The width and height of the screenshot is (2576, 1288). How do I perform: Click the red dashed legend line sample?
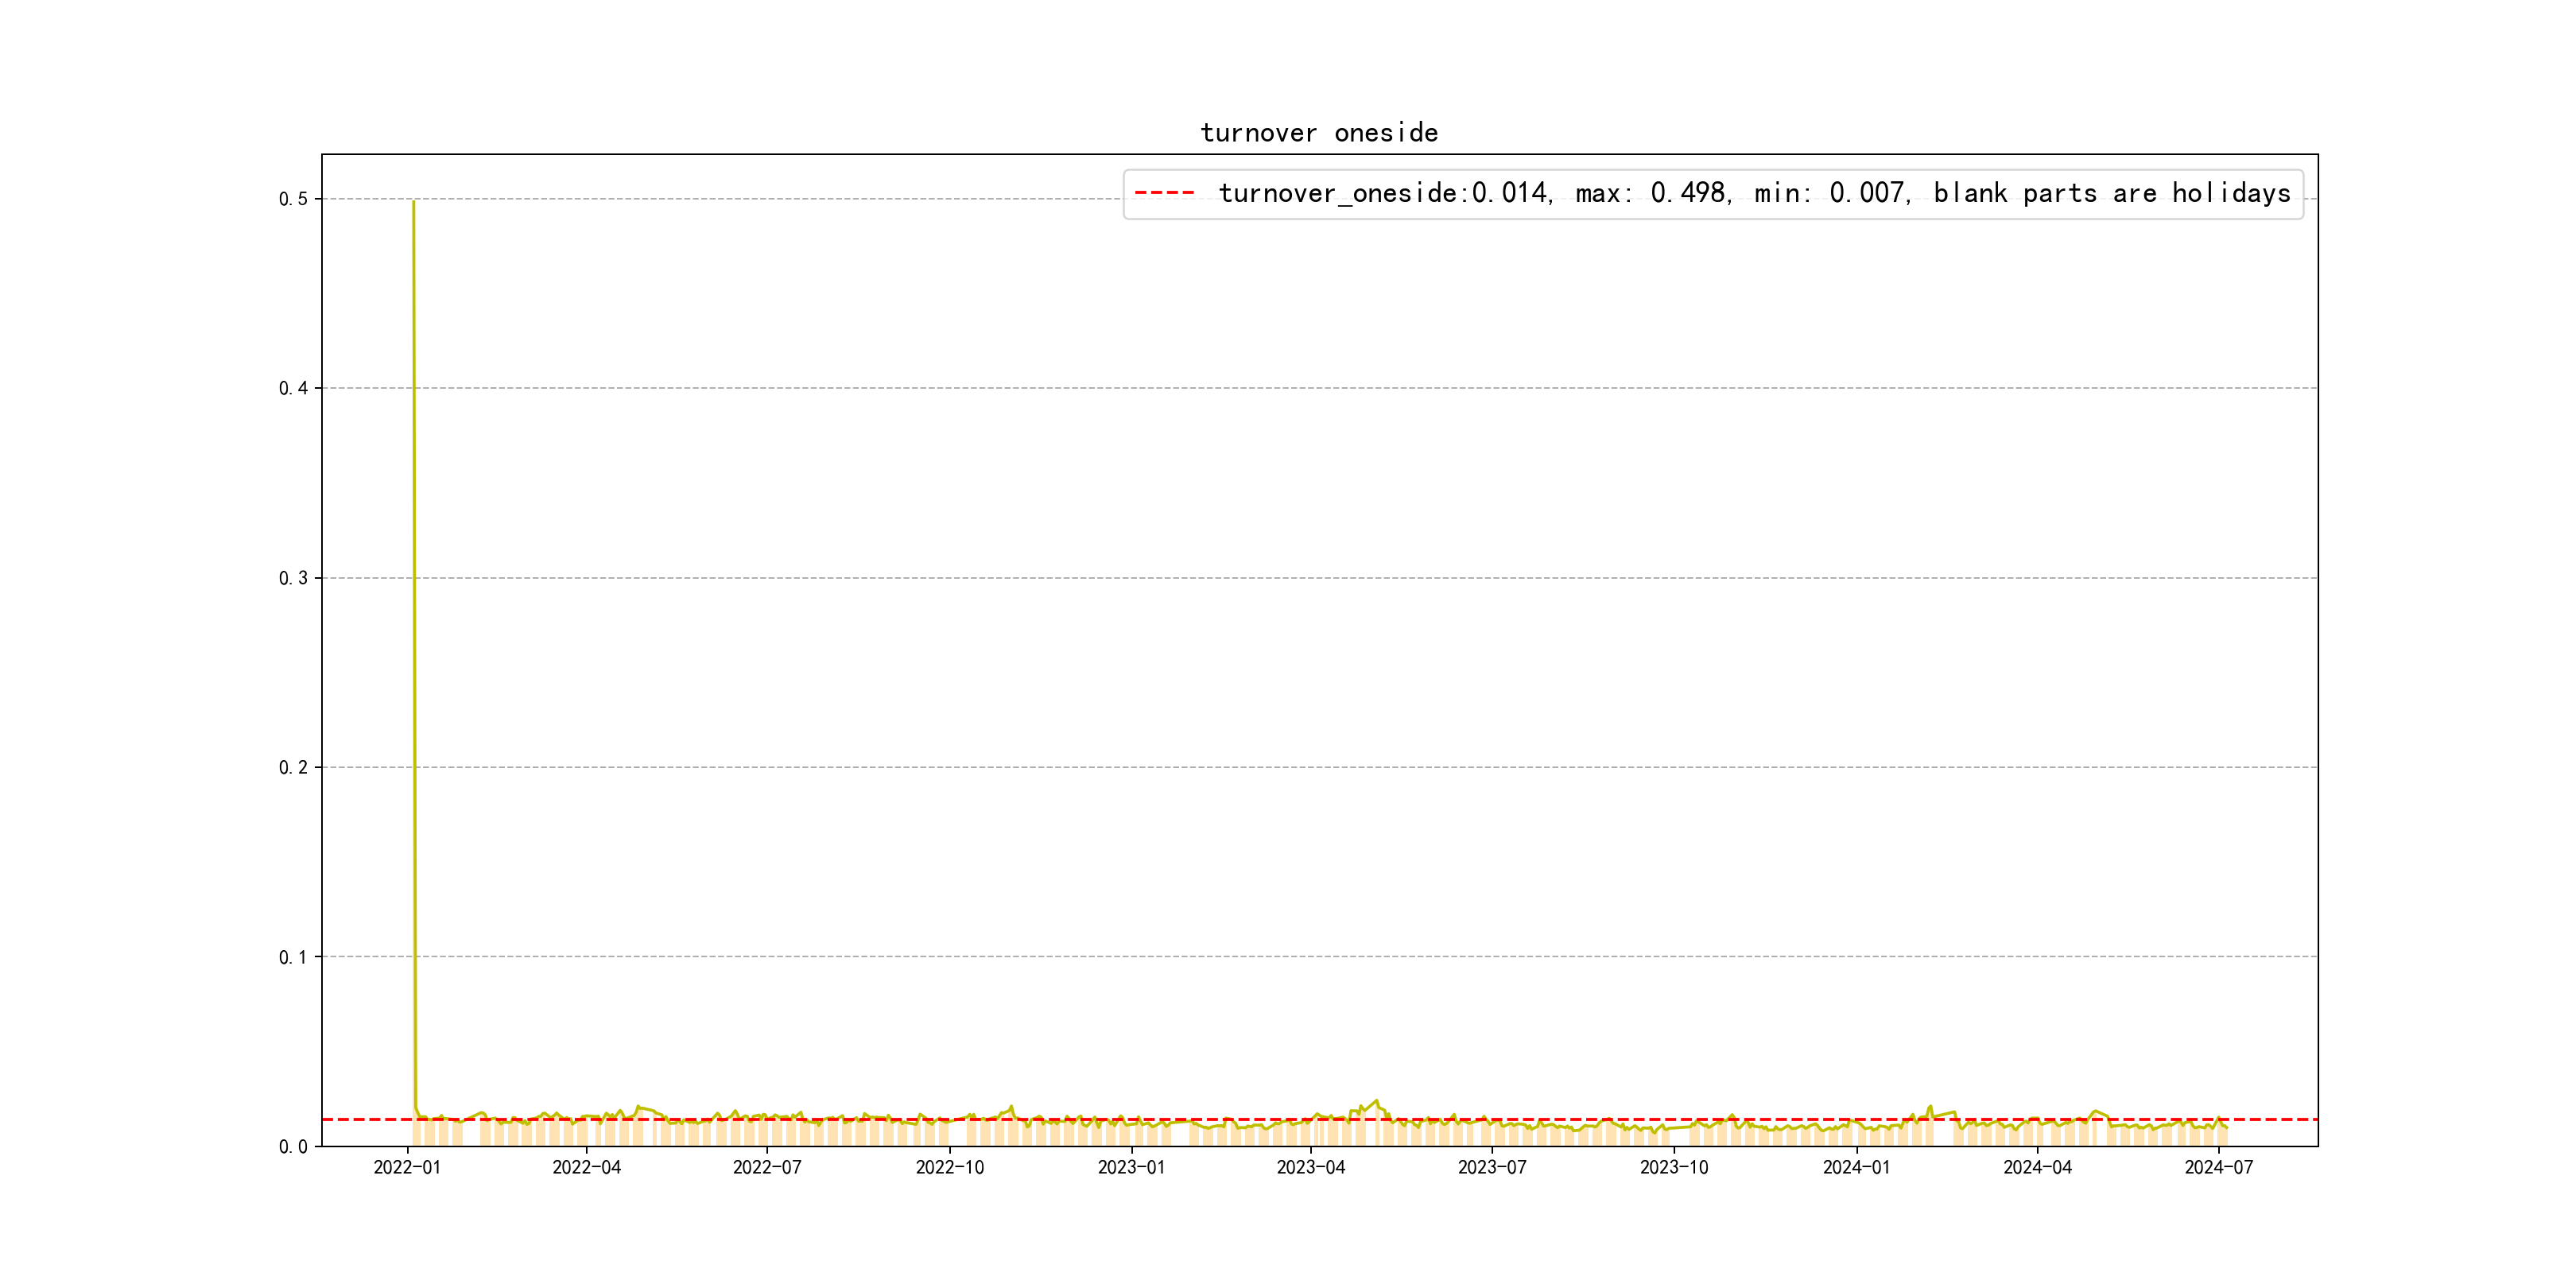(x=1164, y=192)
